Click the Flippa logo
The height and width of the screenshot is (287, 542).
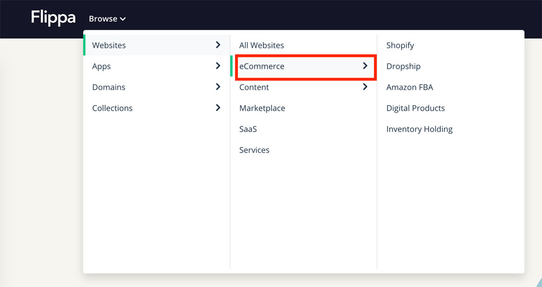point(53,18)
